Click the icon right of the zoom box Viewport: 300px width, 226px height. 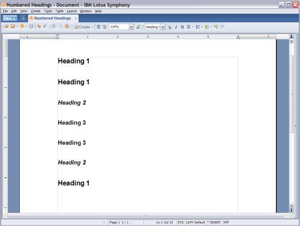(138, 27)
